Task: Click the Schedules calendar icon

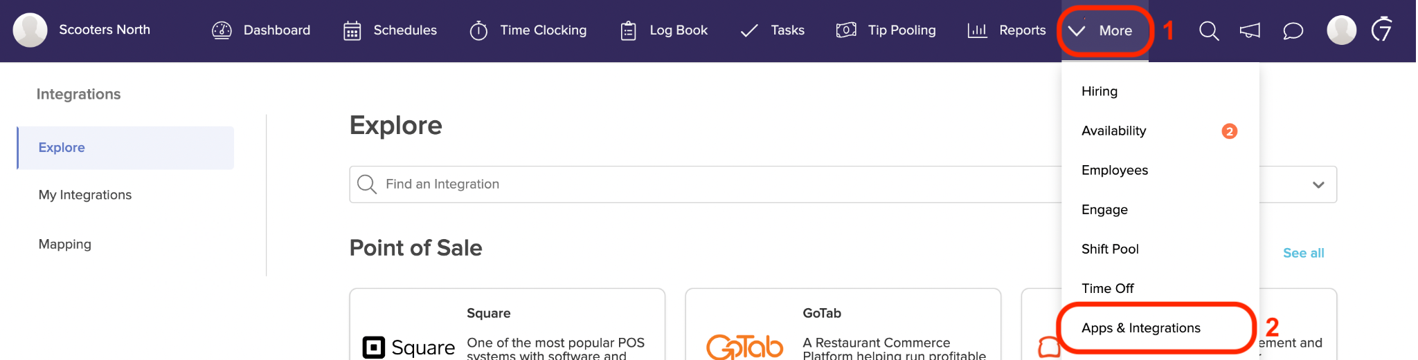Action: (x=352, y=30)
